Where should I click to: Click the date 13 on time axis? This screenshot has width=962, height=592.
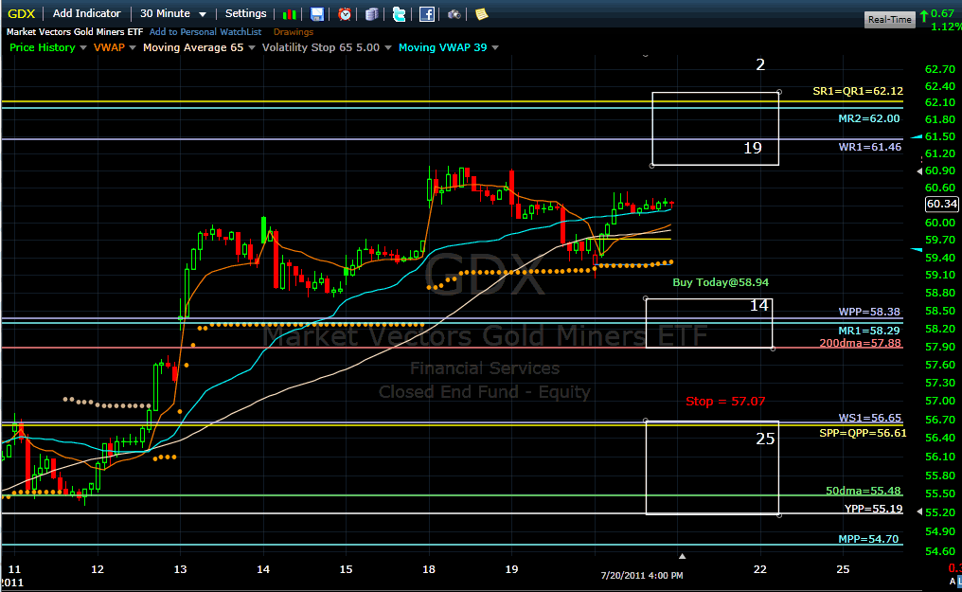[x=180, y=569]
